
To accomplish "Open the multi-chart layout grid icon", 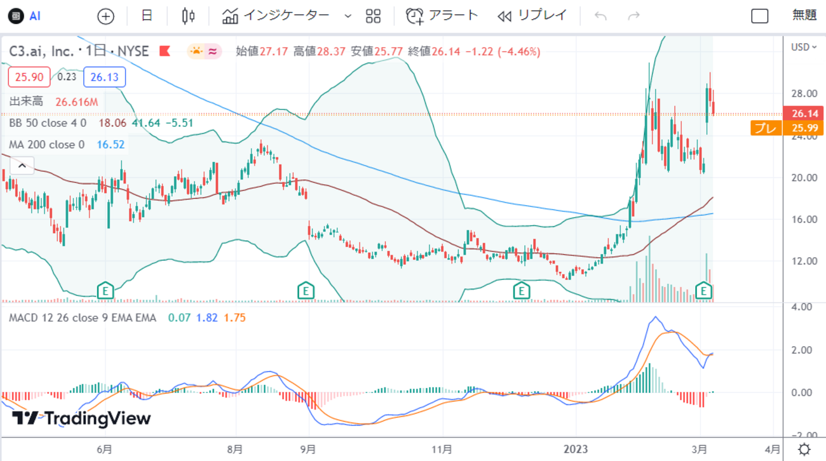I will coord(373,16).
